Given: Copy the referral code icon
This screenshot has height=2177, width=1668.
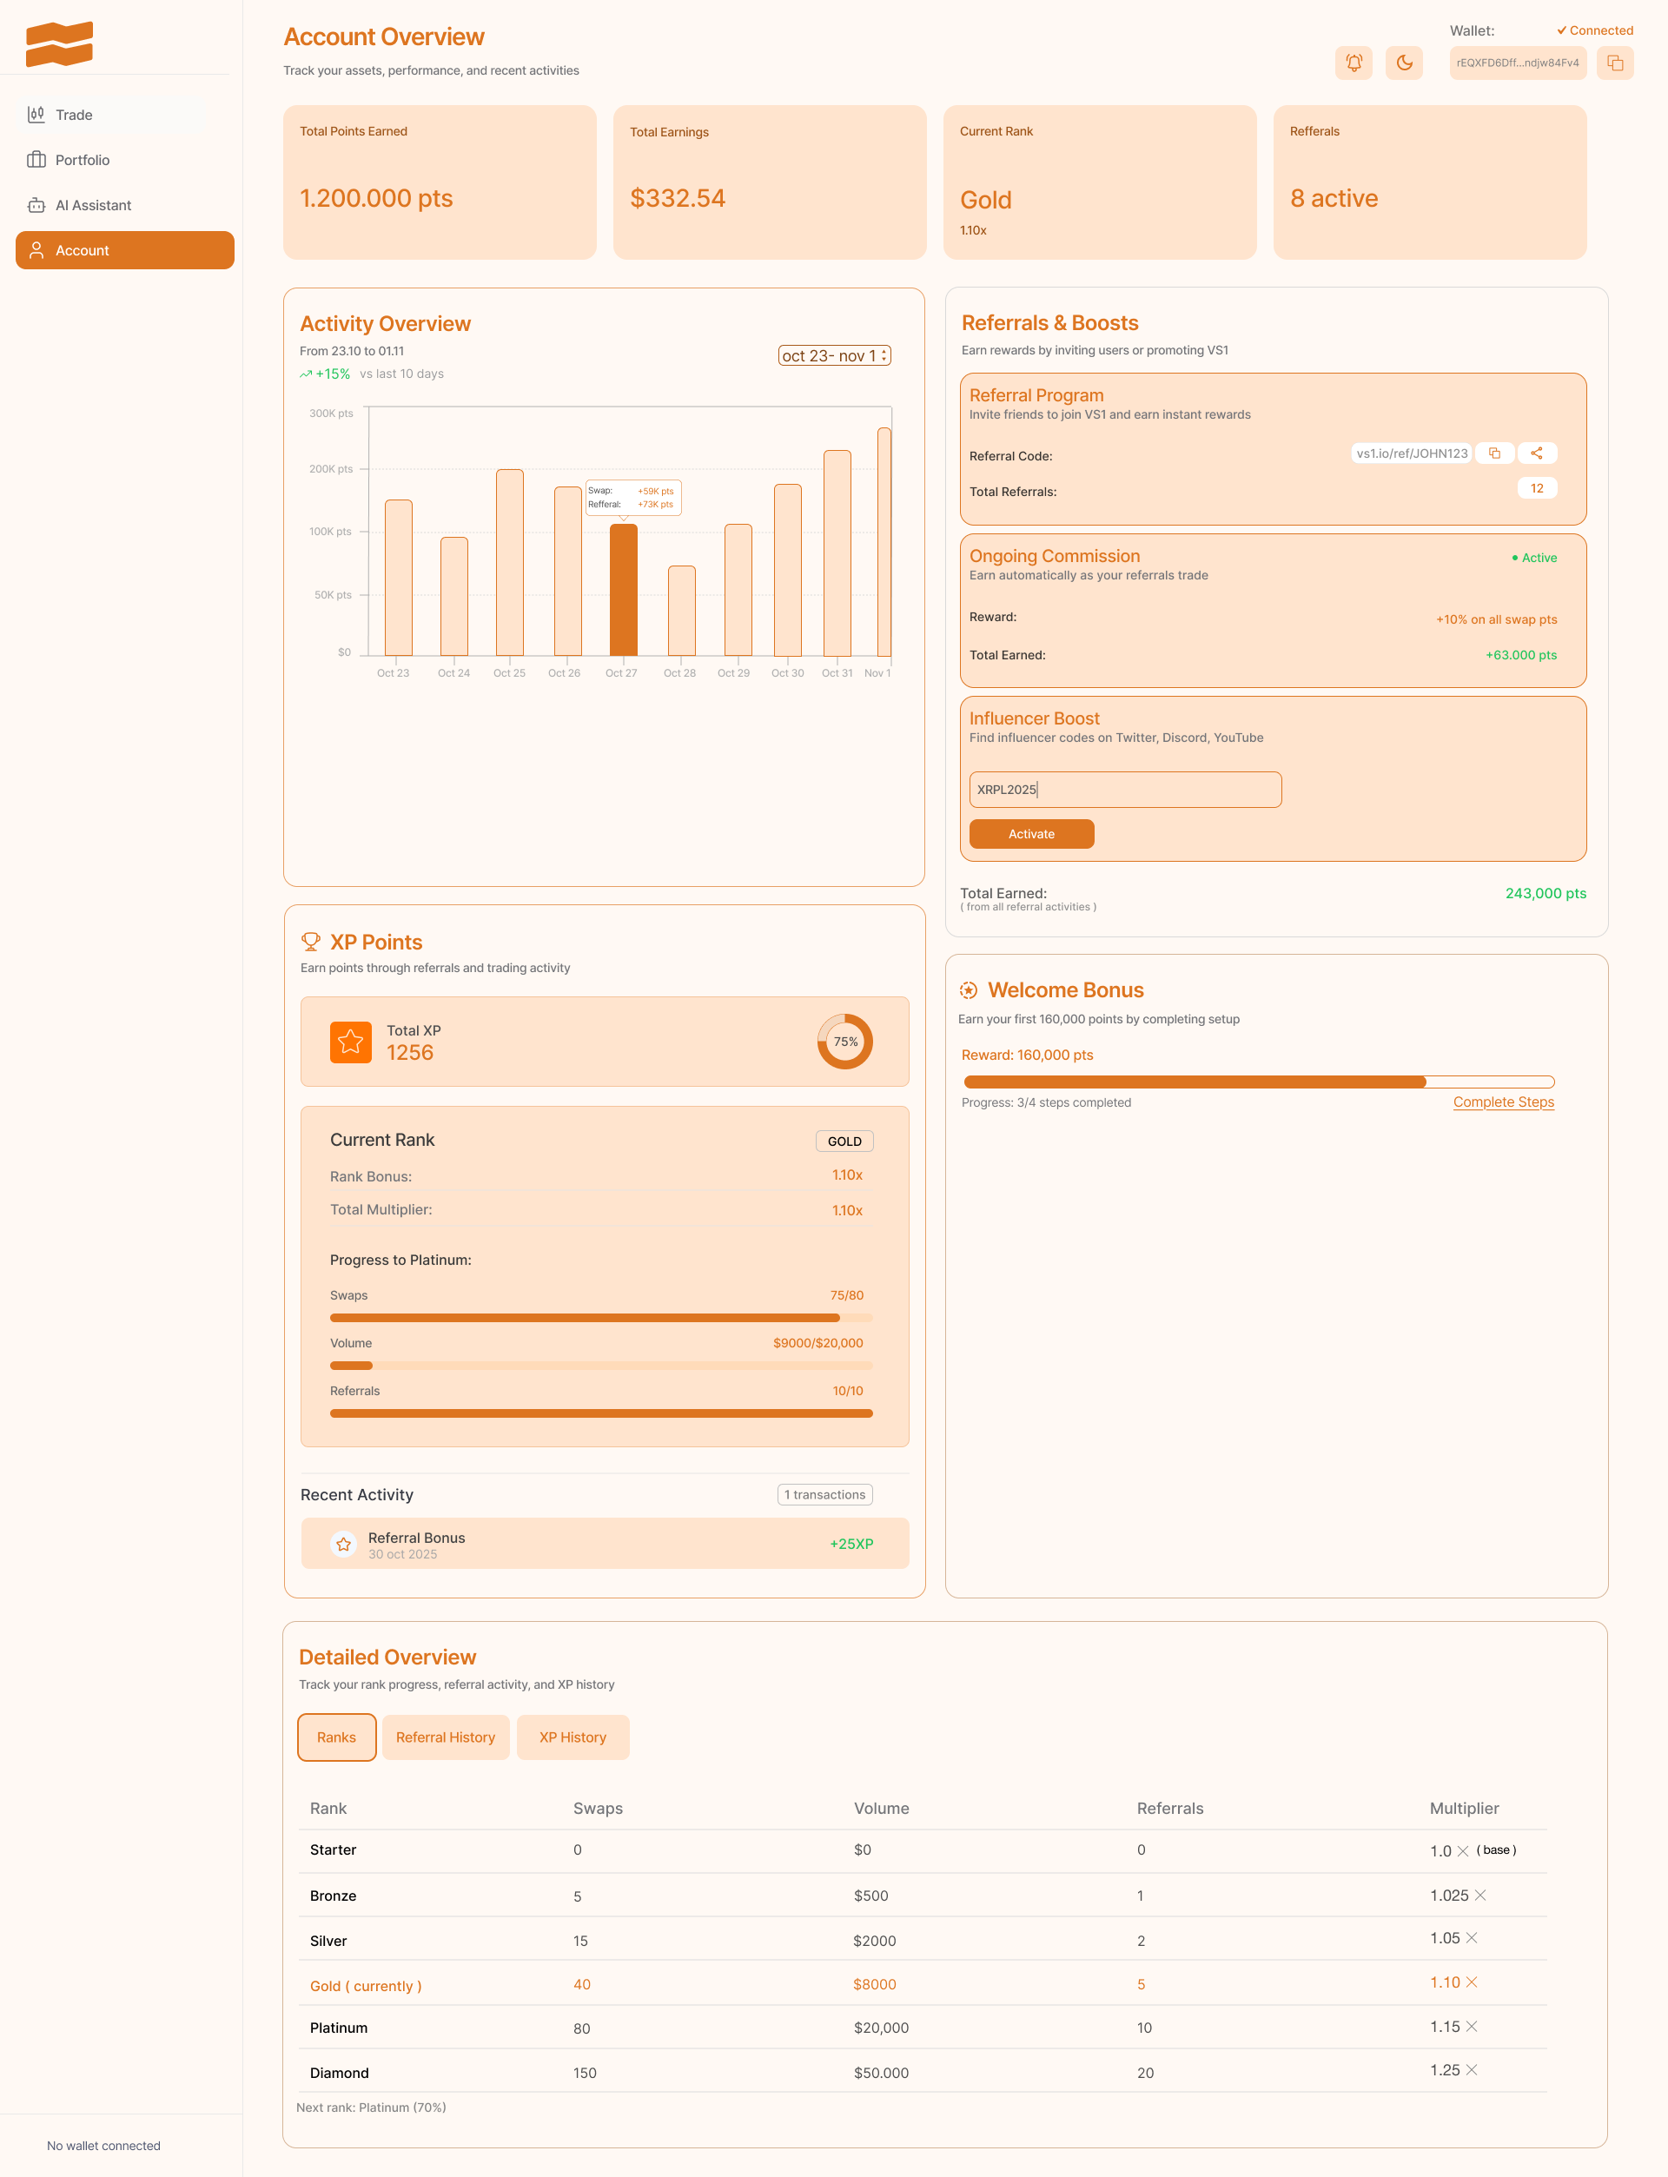Looking at the screenshot, I should click(x=1494, y=453).
